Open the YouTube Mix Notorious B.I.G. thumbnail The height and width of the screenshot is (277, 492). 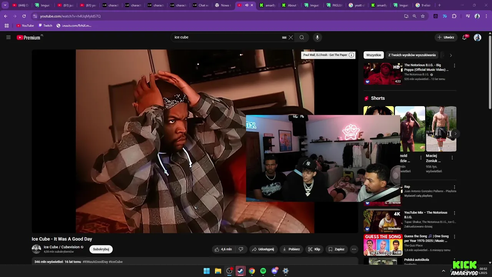[383, 220]
